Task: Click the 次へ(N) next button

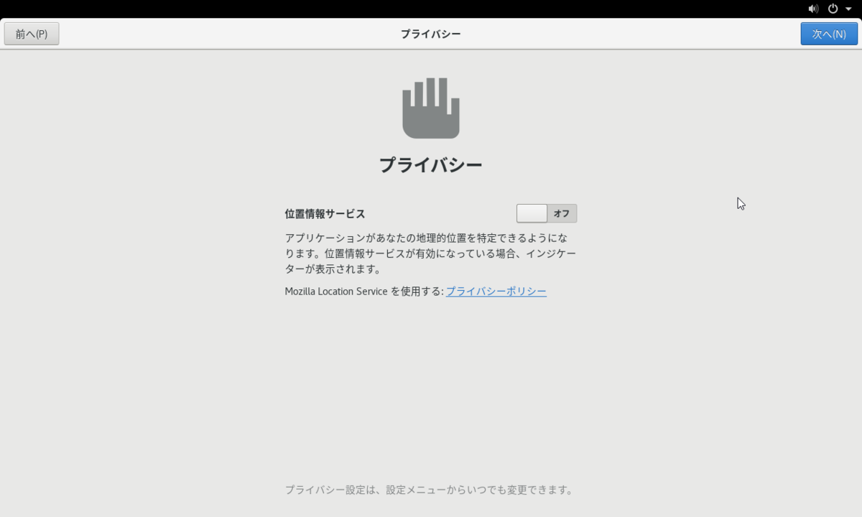Action: click(829, 34)
